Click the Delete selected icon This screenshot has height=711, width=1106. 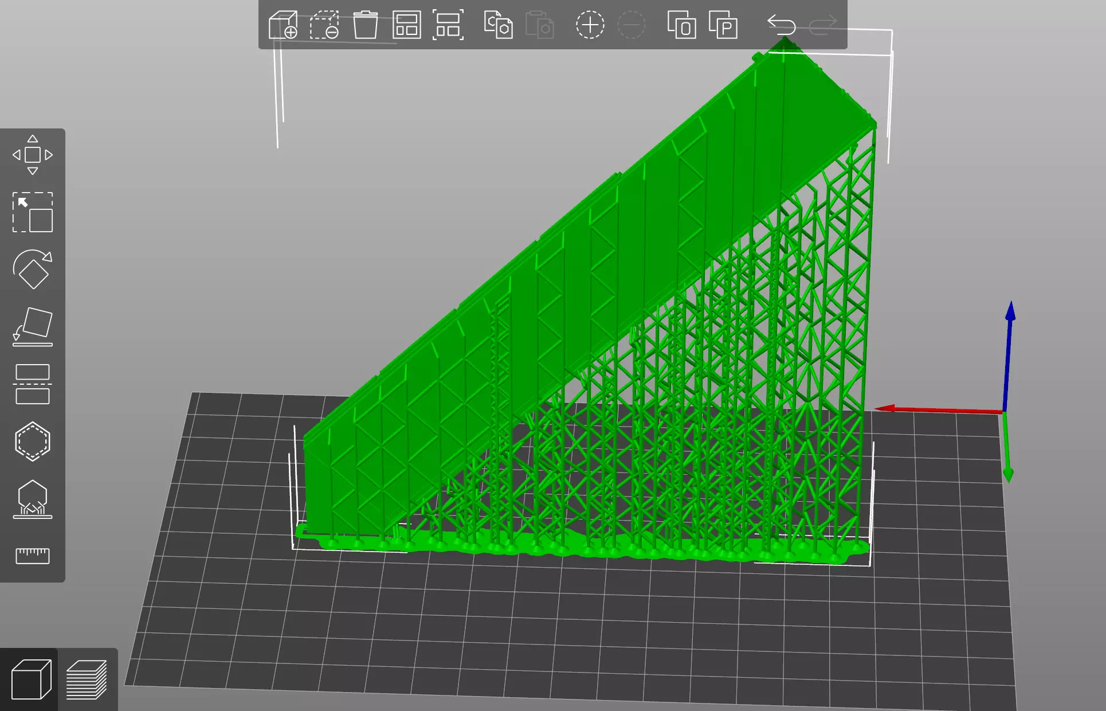pos(324,25)
